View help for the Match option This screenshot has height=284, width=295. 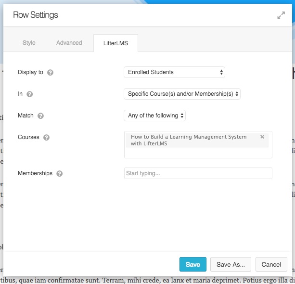tap(40, 116)
